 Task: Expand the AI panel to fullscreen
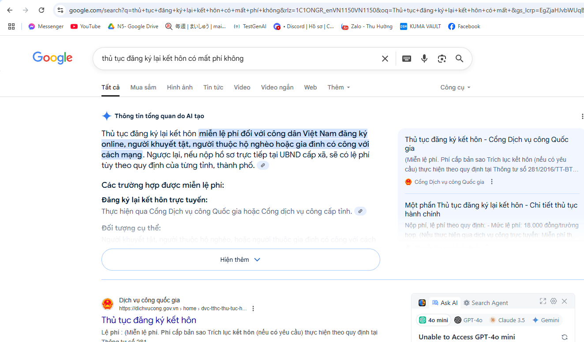coord(543,301)
